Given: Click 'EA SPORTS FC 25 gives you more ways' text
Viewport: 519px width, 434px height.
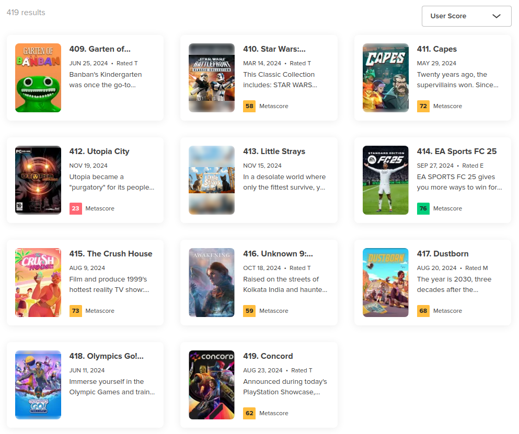Looking at the screenshot, I should pyautogui.click(x=459, y=182).
